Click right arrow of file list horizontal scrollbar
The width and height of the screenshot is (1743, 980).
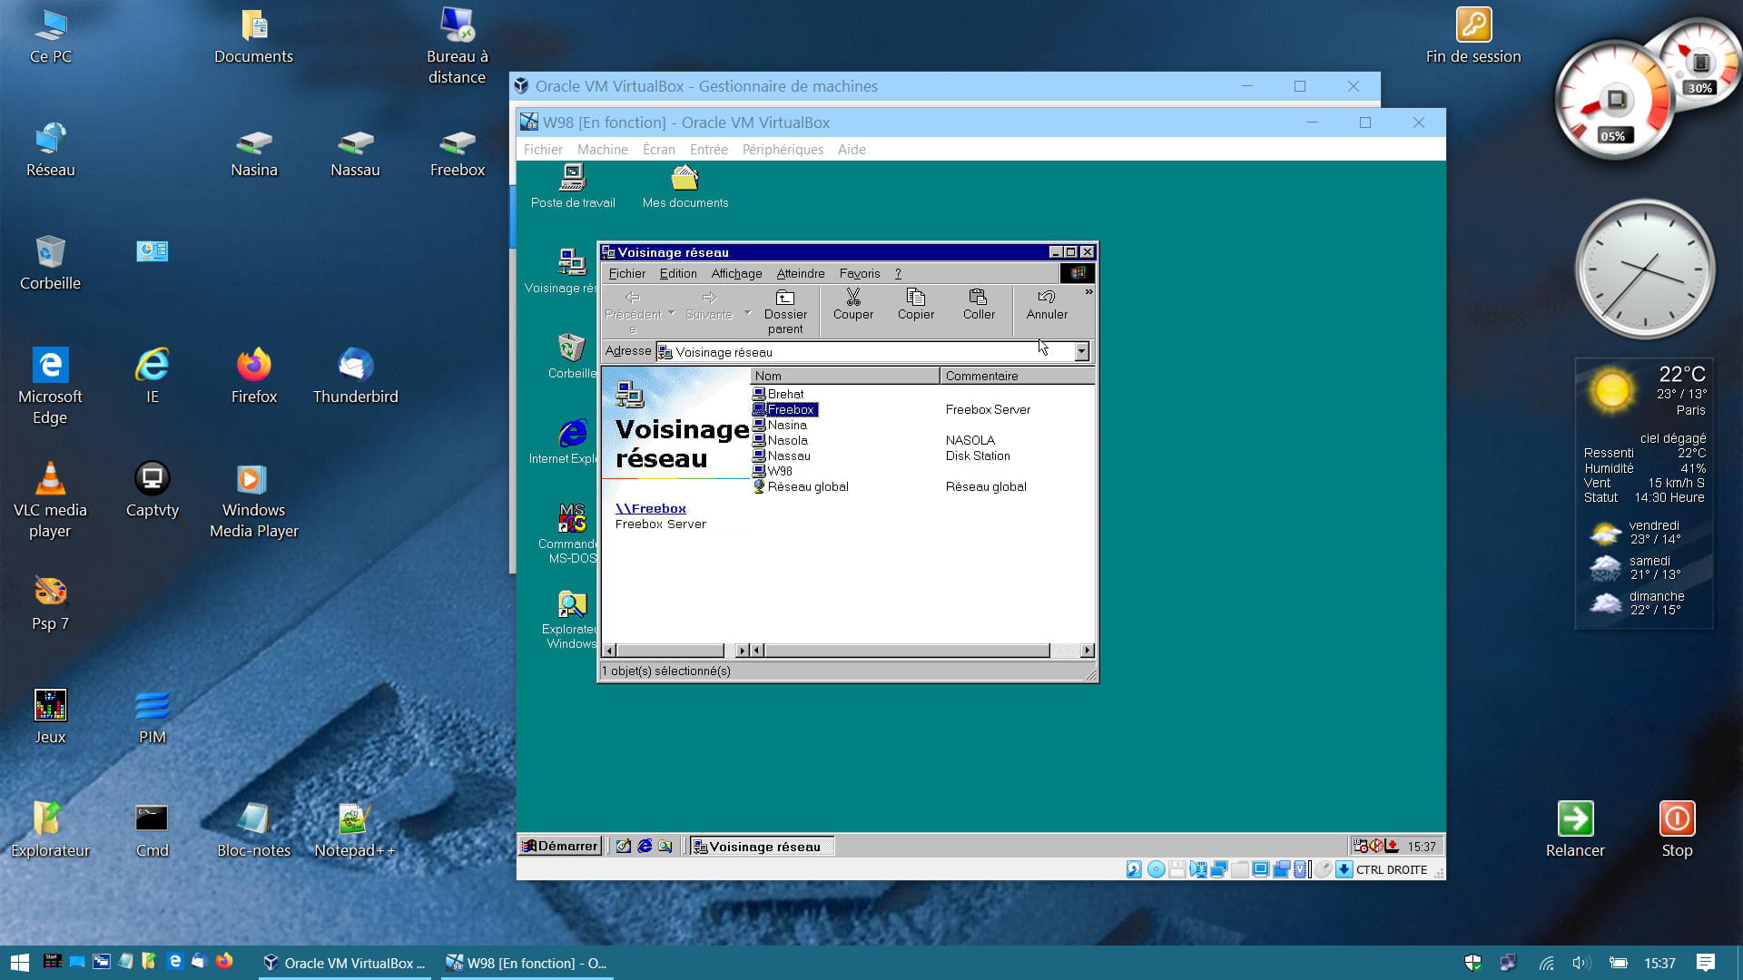tap(1088, 651)
